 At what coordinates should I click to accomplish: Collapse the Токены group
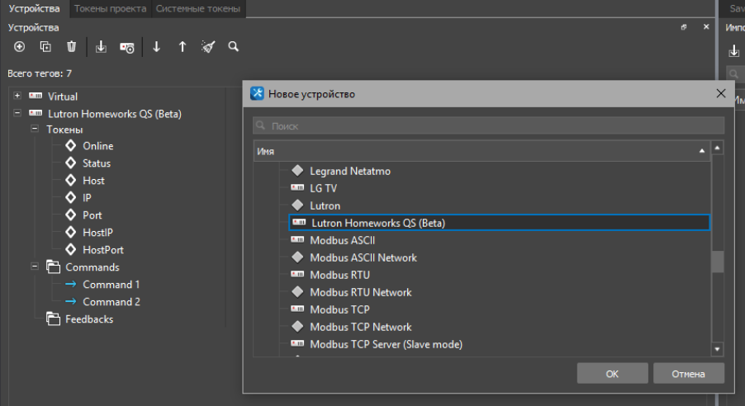coord(35,130)
